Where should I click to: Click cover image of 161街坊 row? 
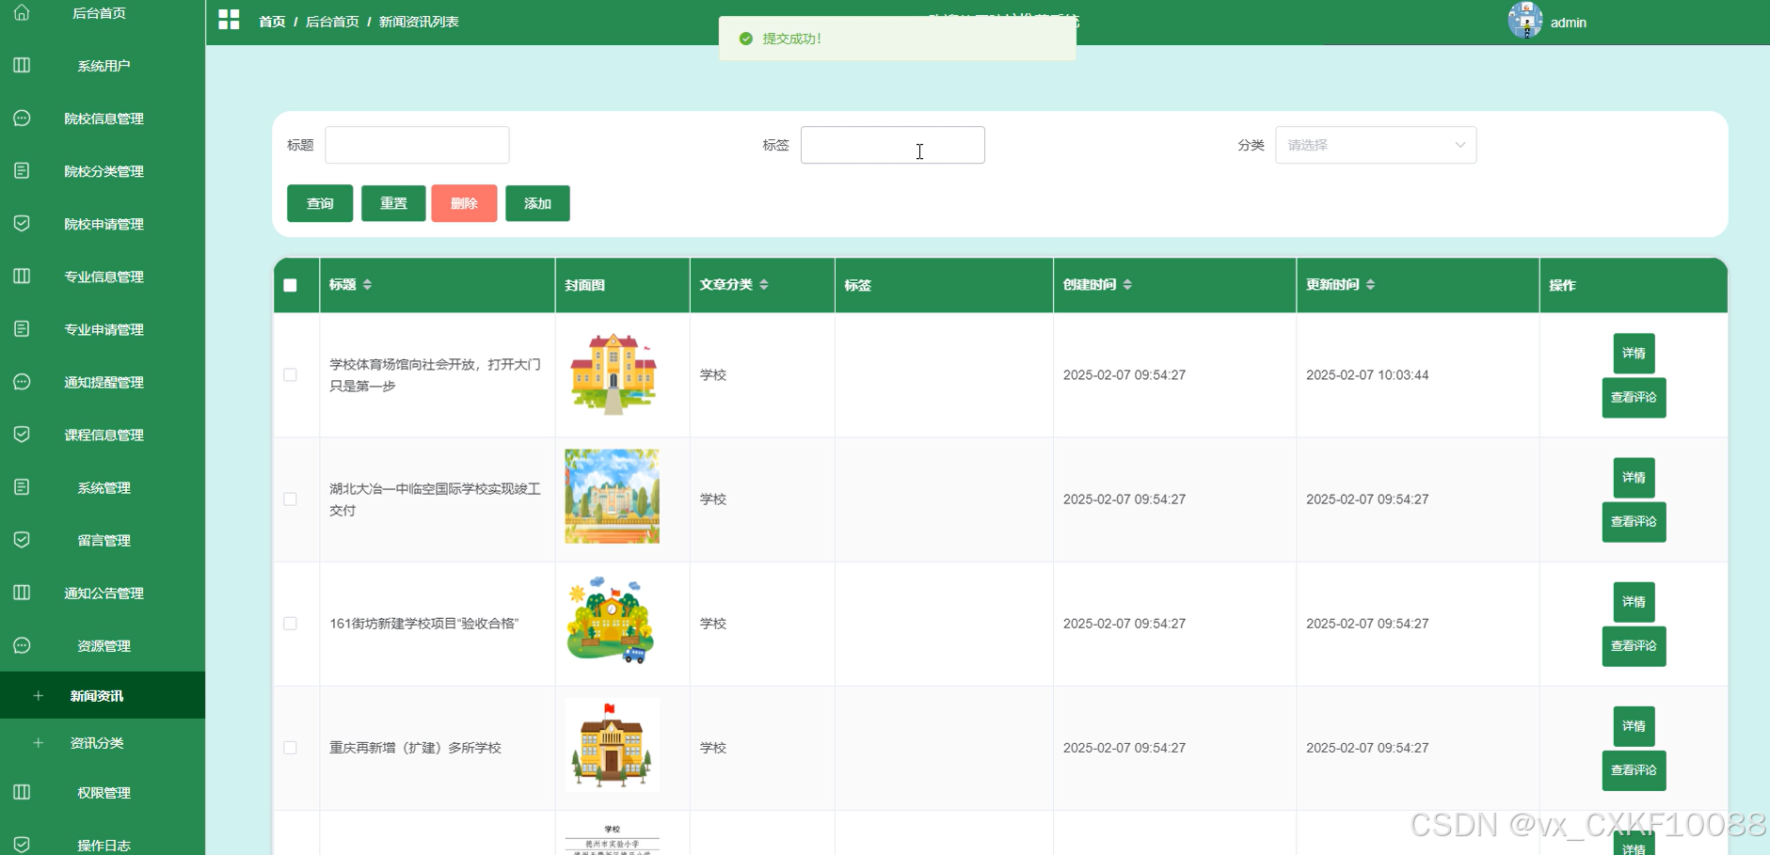coord(611,621)
